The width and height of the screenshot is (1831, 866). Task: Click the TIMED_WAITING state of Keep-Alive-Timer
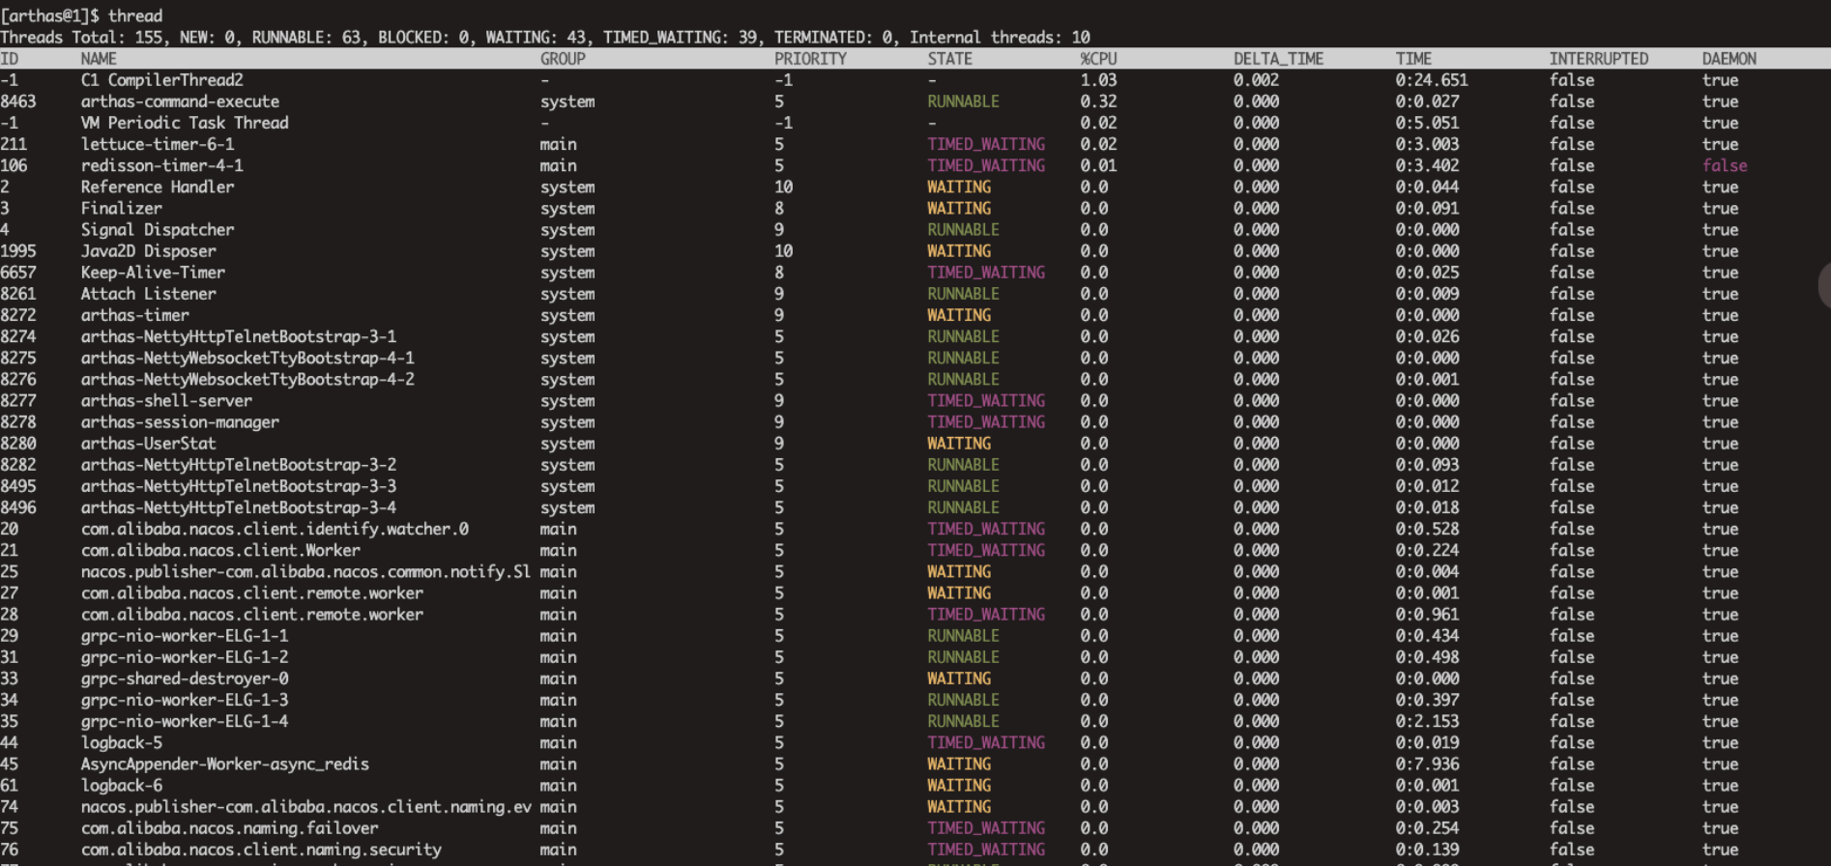(986, 273)
